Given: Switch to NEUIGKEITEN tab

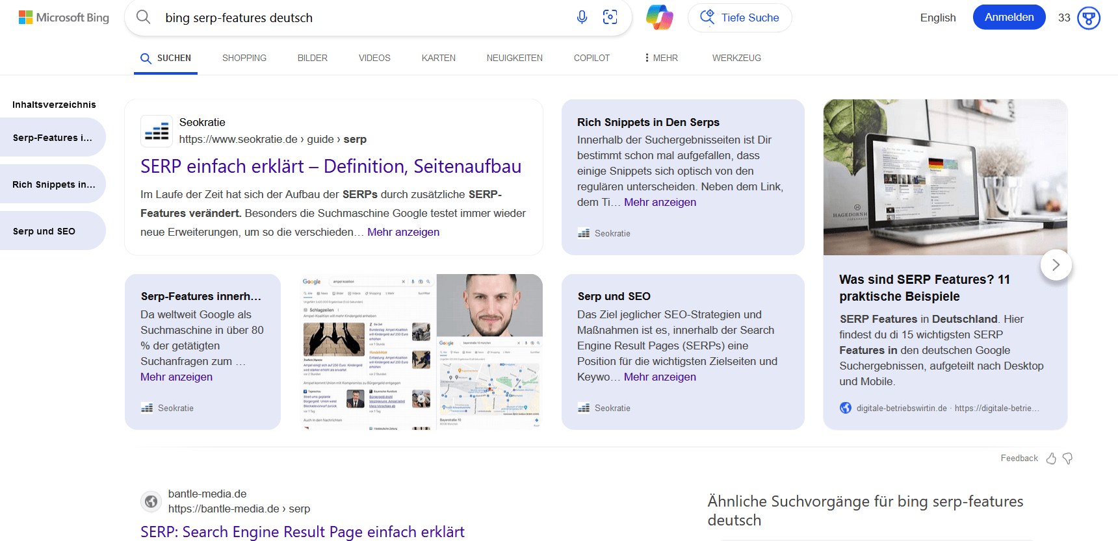Looking at the screenshot, I should (x=515, y=58).
